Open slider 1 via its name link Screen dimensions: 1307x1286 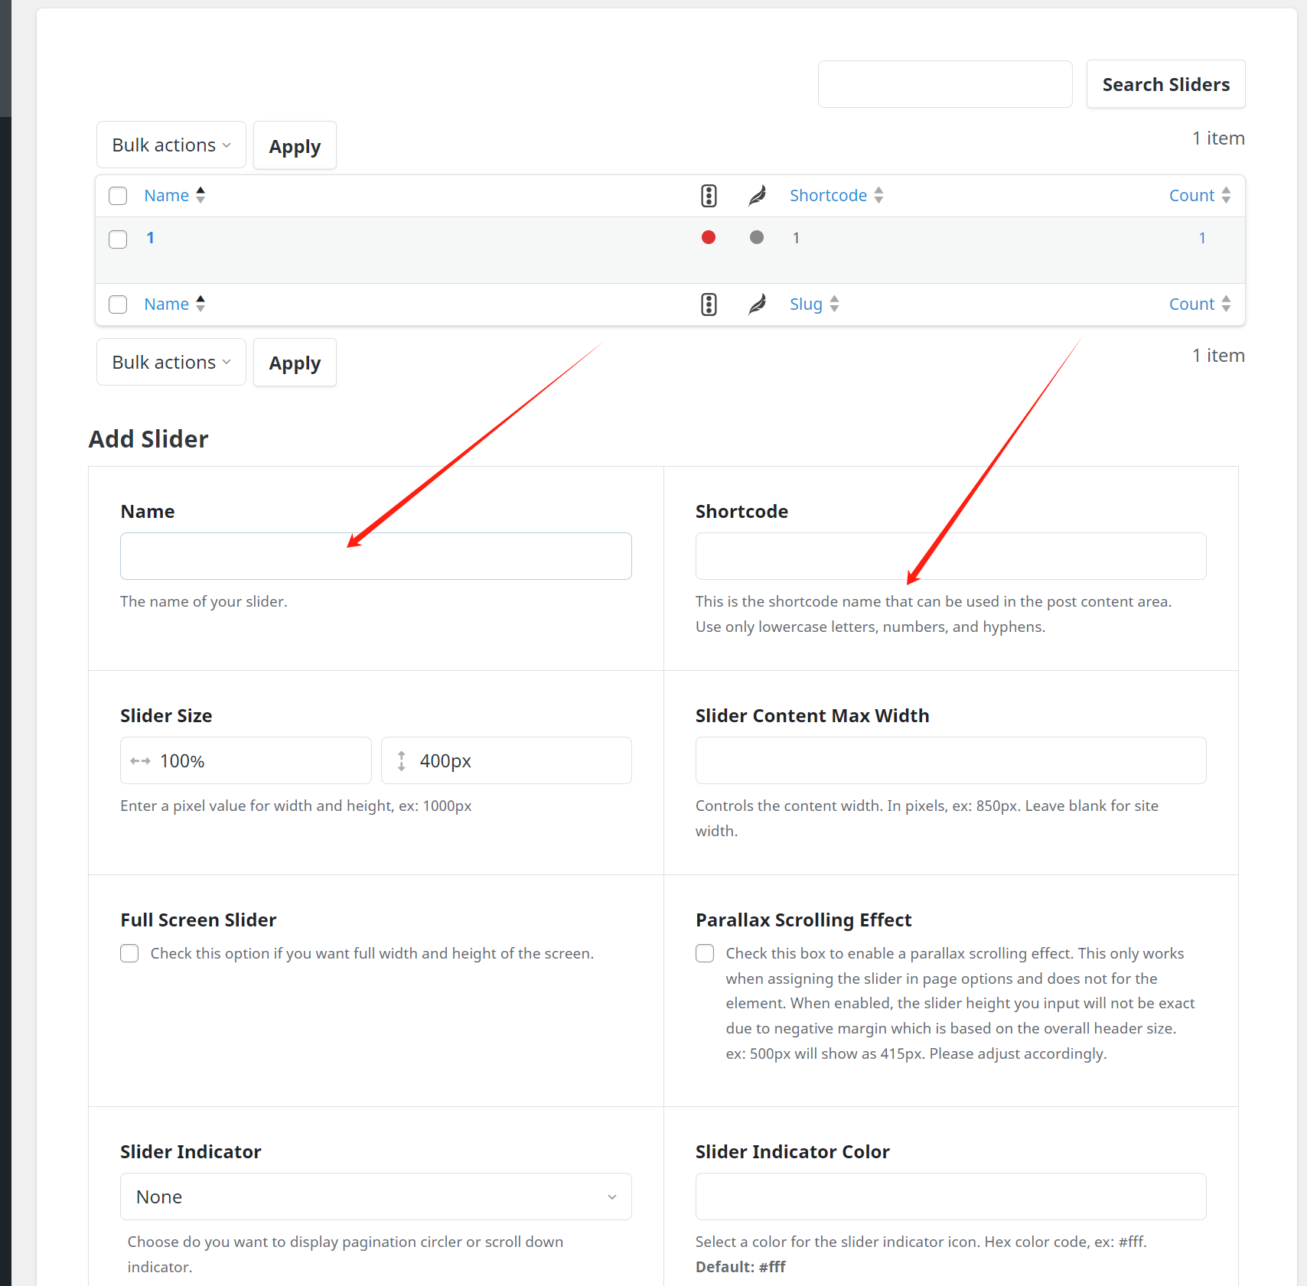pyautogui.click(x=151, y=237)
